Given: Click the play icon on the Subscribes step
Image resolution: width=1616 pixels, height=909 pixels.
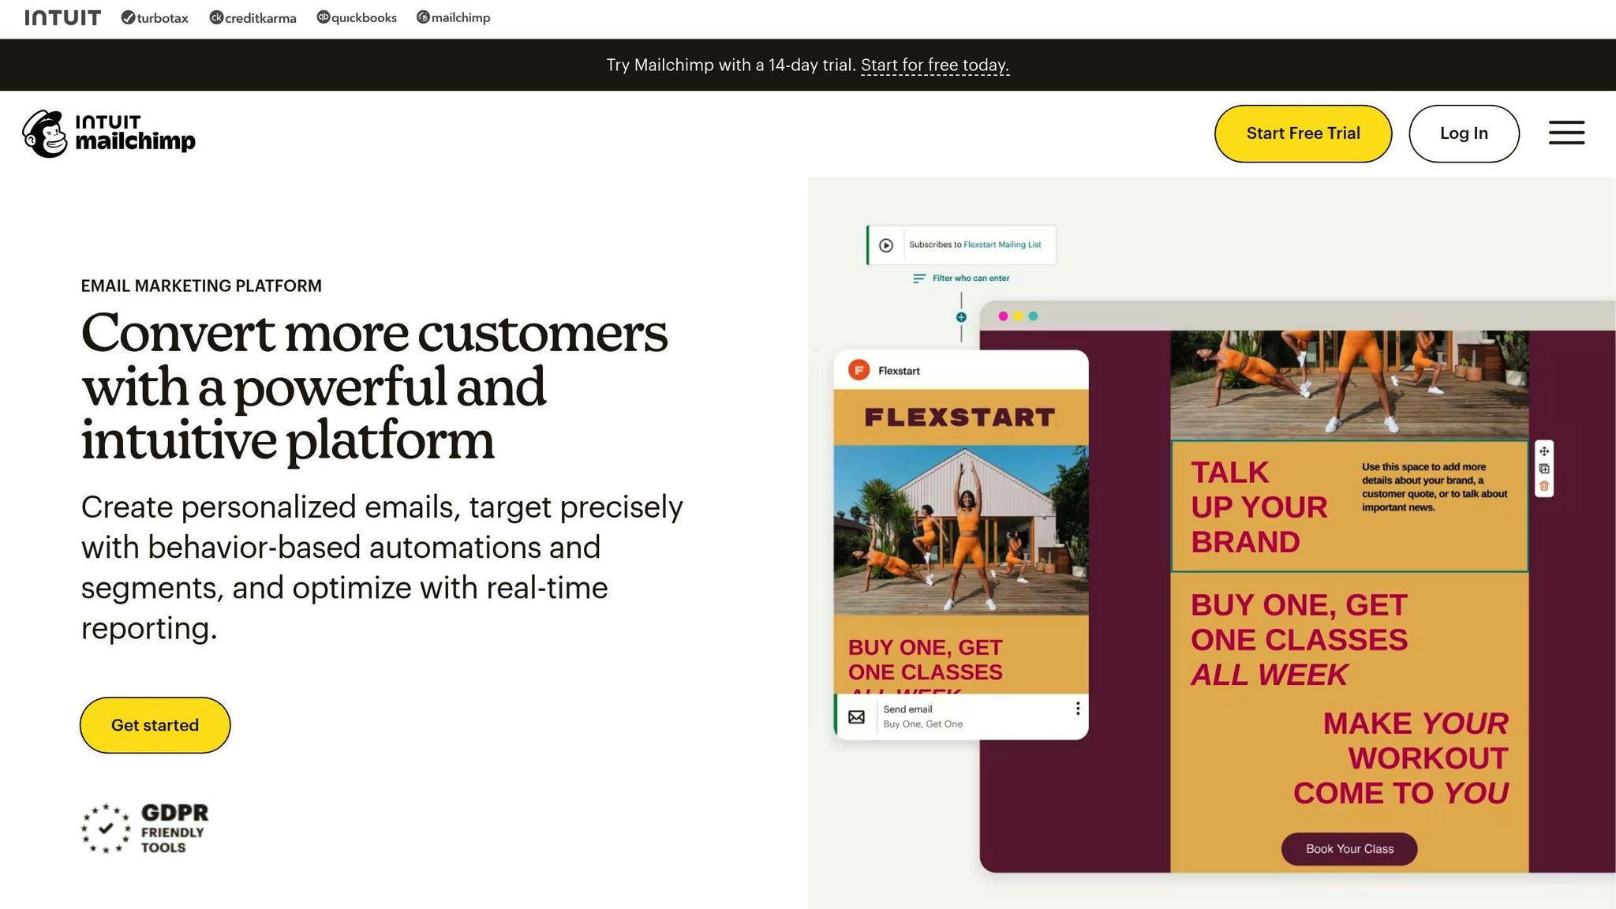Looking at the screenshot, I should pos(886,244).
